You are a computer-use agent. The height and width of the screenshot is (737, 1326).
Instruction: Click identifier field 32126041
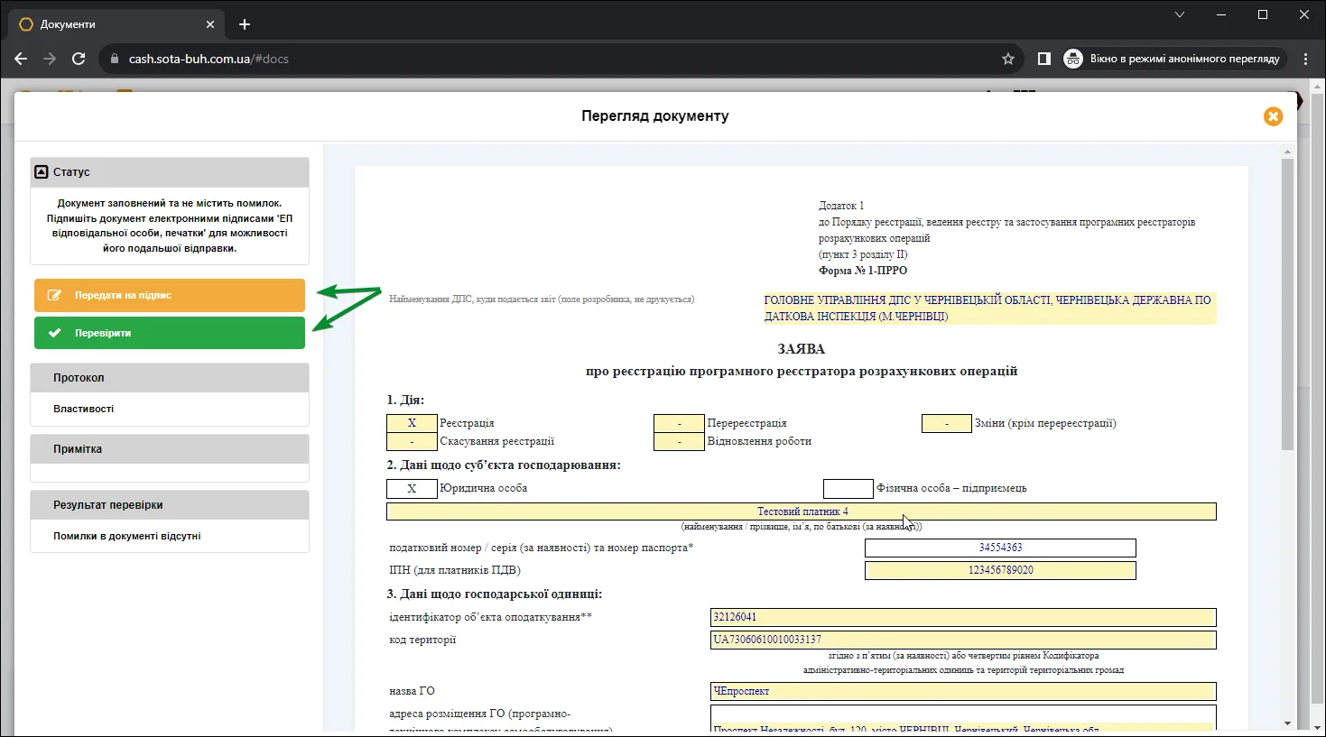[x=963, y=617]
